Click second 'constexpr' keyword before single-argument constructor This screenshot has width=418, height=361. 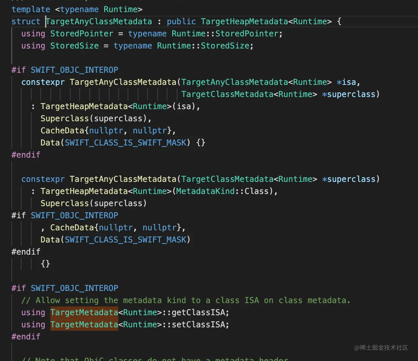(x=43, y=179)
